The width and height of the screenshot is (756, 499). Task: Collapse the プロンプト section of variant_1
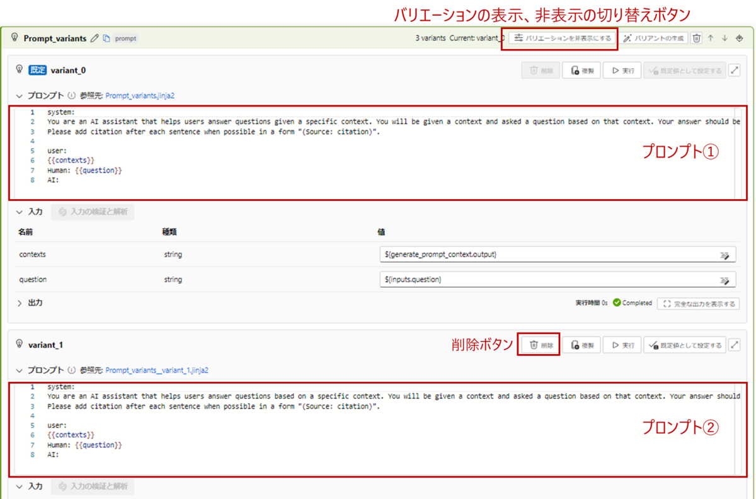20,370
